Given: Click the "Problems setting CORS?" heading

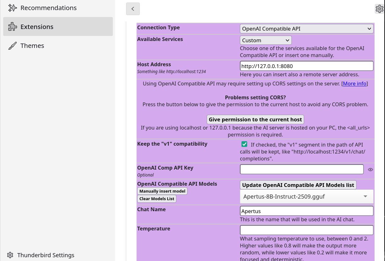Looking at the screenshot, I should tap(255, 97).
